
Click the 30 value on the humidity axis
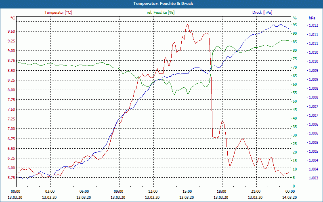click(295, 135)
